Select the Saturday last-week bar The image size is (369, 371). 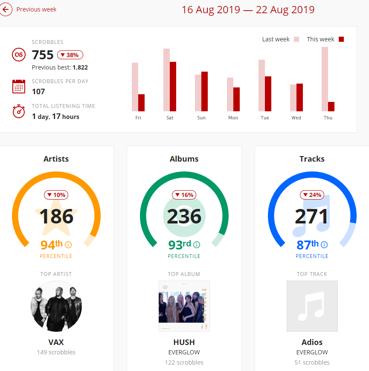click(166, 80)
